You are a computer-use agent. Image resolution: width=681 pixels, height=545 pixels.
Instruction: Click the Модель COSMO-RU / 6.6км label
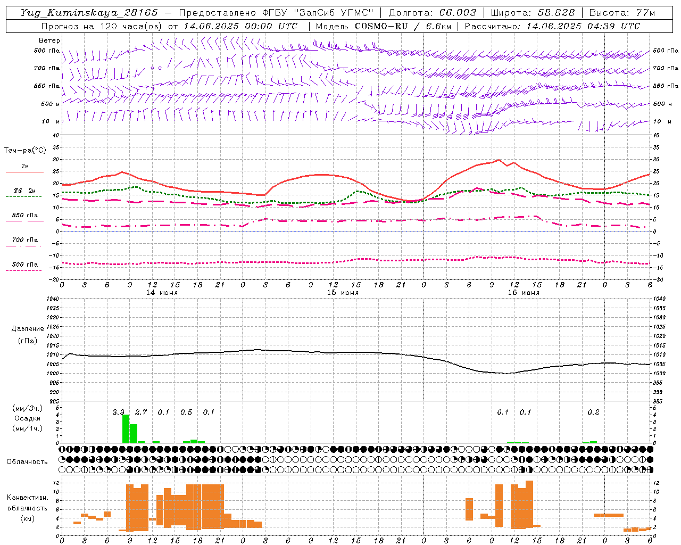(x=383, y=26)
